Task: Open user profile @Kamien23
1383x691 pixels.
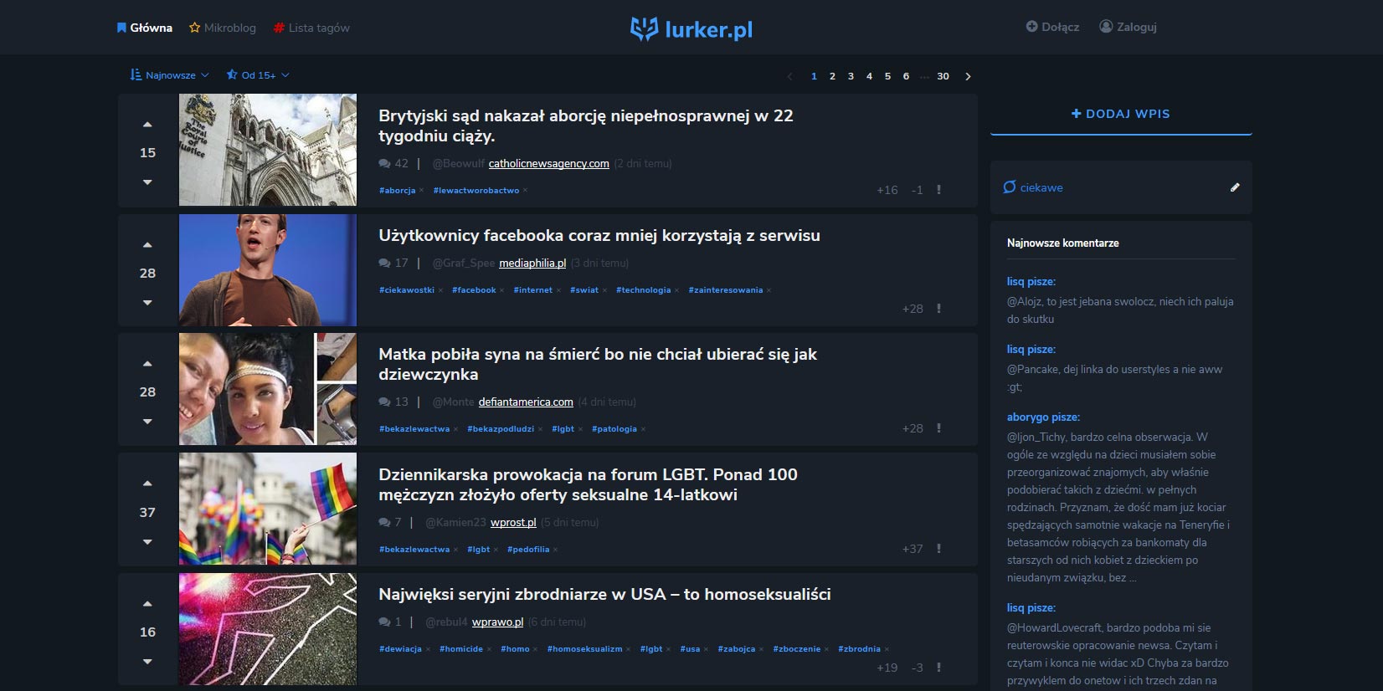Action: [x=455, y=523]
